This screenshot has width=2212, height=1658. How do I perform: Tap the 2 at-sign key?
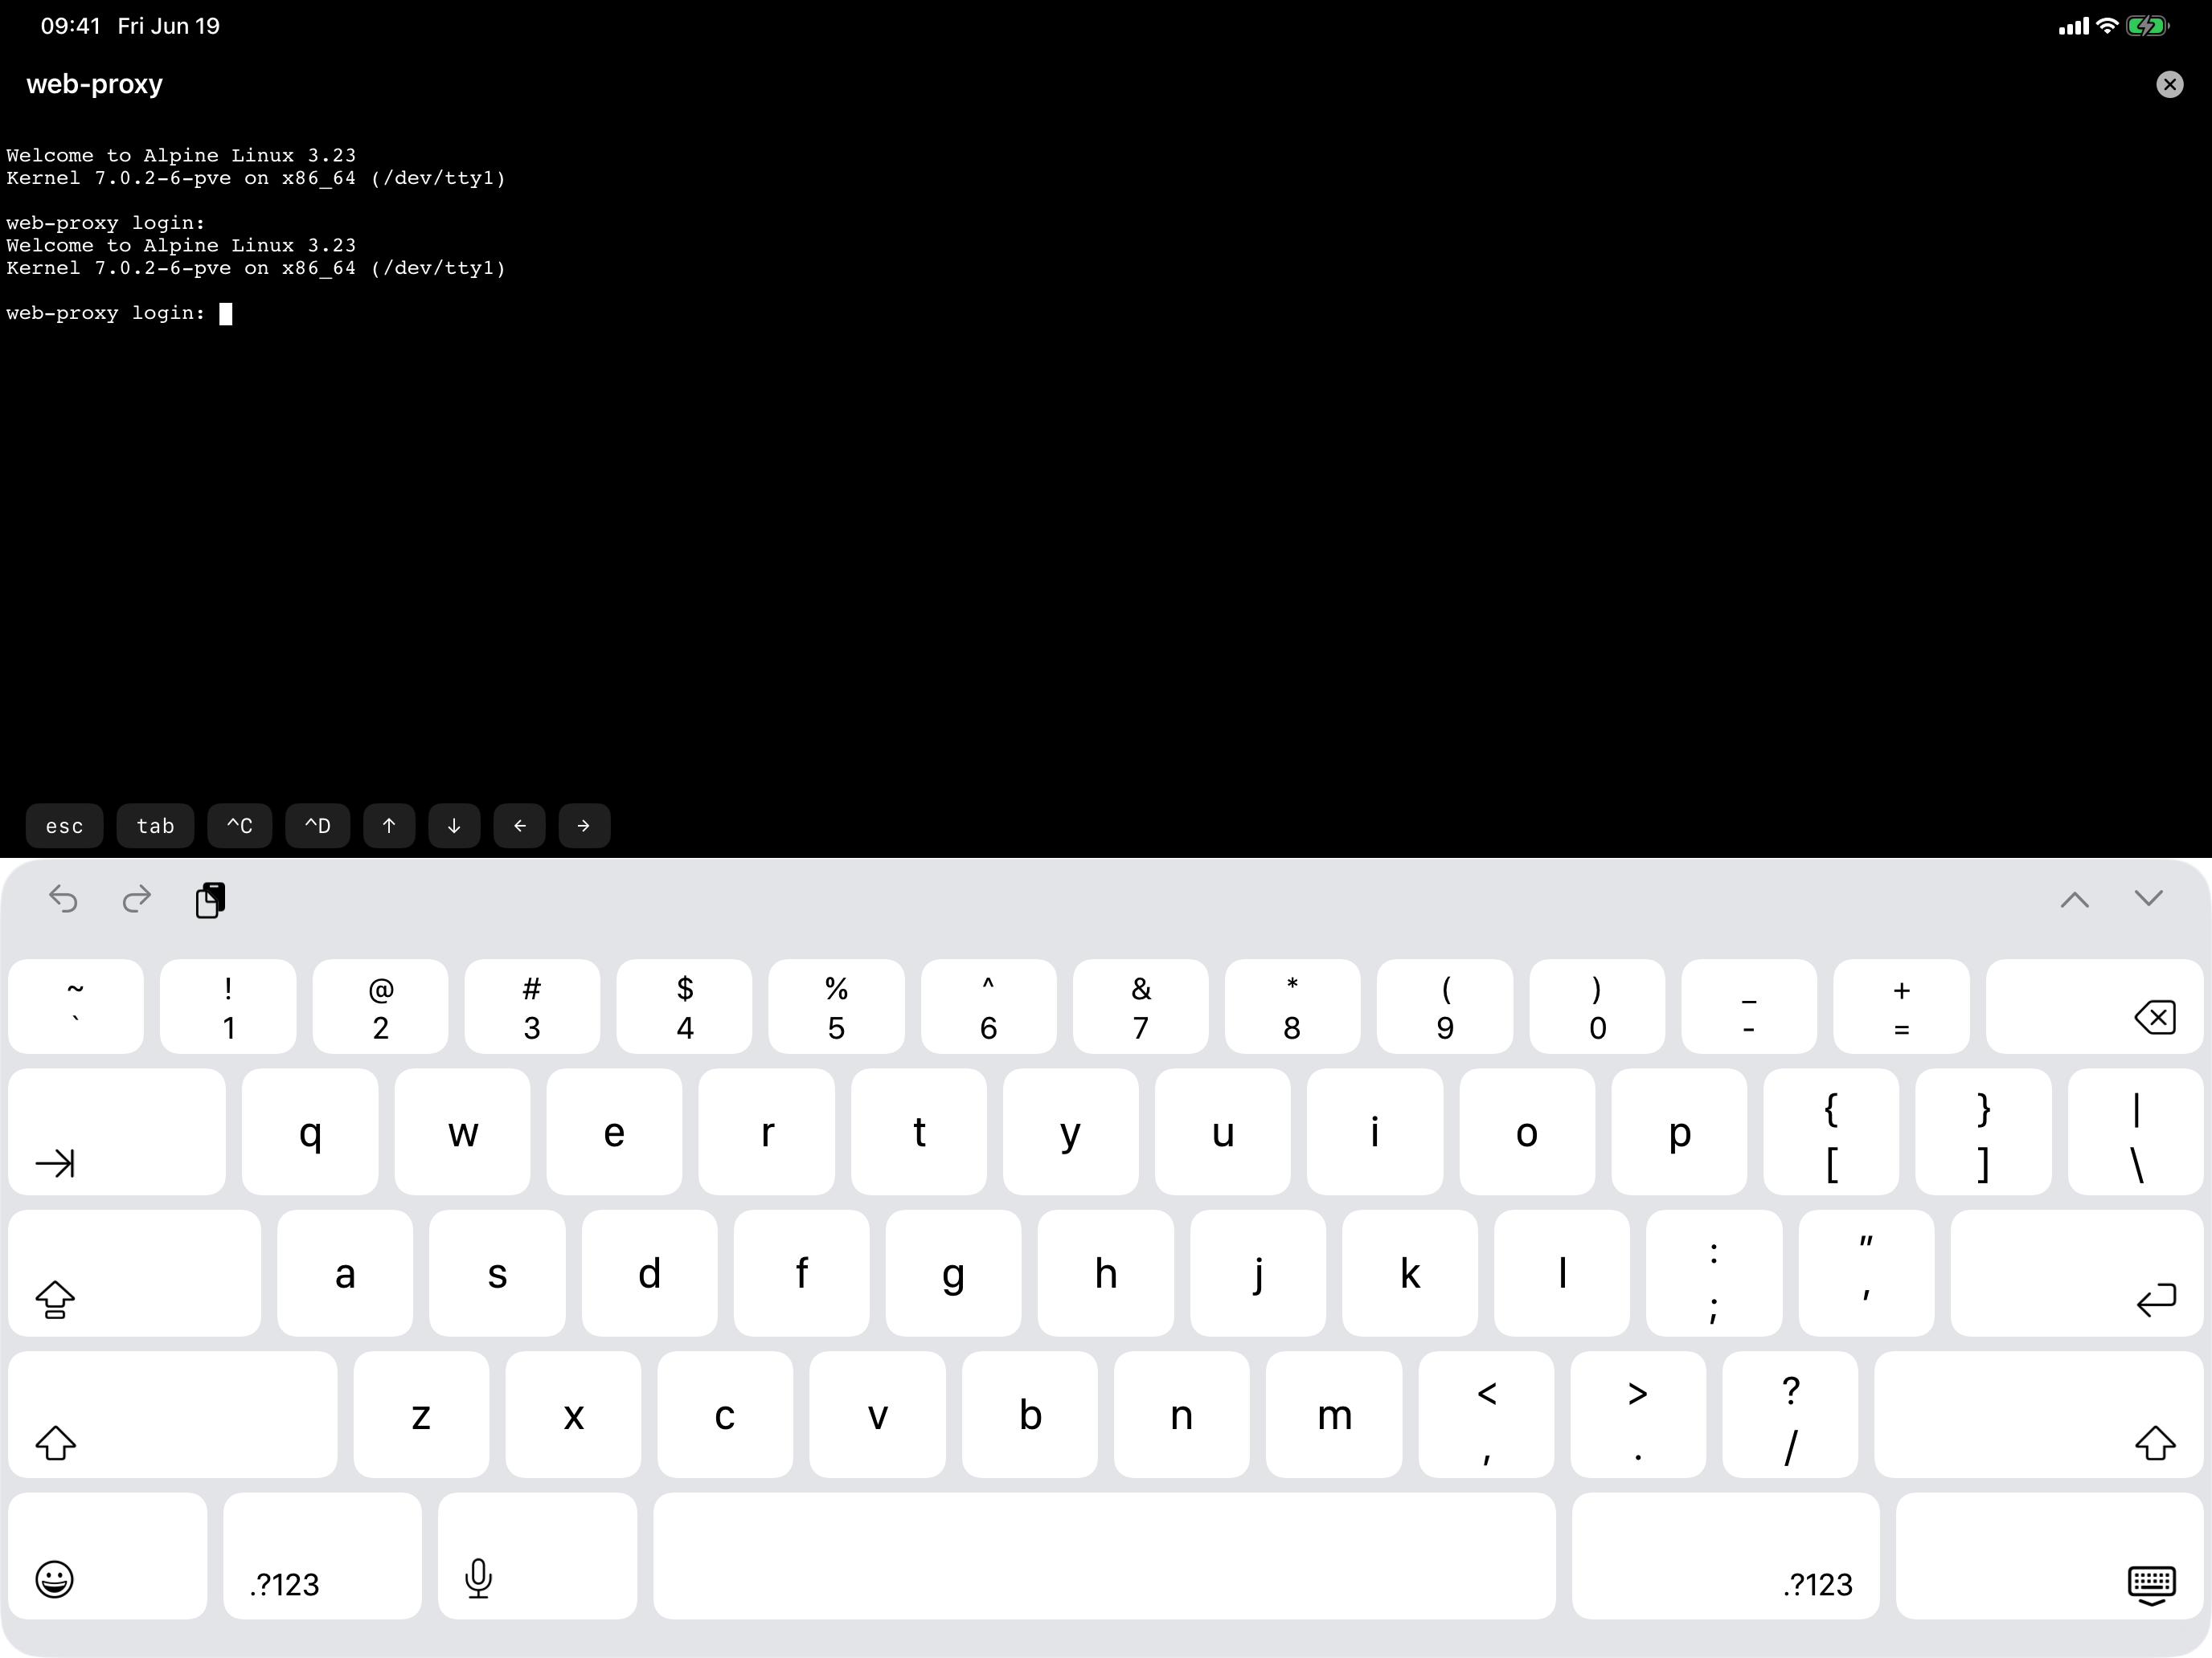[380, 1007]
